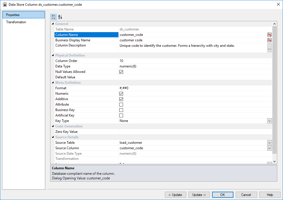Switch to the Transformation tab
Image resolution: width=283 pixels, height=200 pixels.
(x=16, y=22)
